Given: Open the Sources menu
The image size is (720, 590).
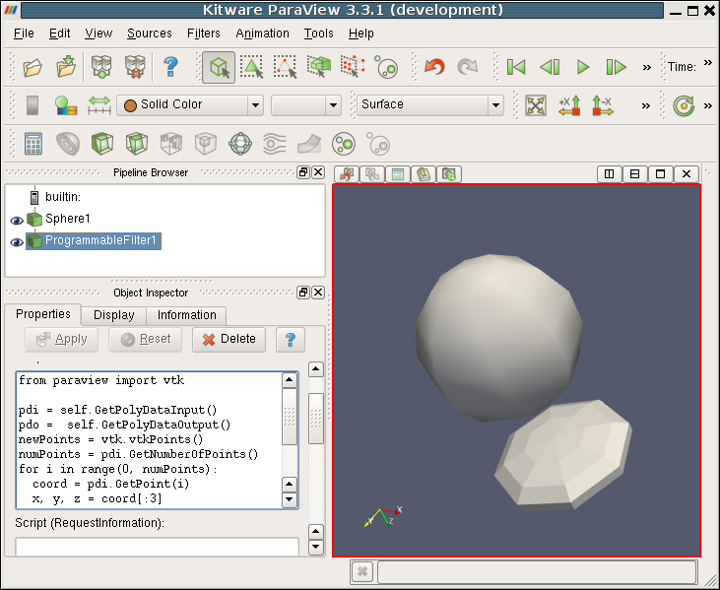Looking at the screenshot, I should click(x=150, y=33).
